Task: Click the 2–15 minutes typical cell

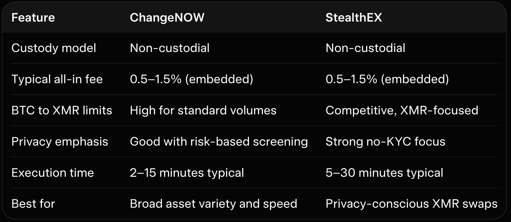Action: pyautogui.click(x=187, y=173)
